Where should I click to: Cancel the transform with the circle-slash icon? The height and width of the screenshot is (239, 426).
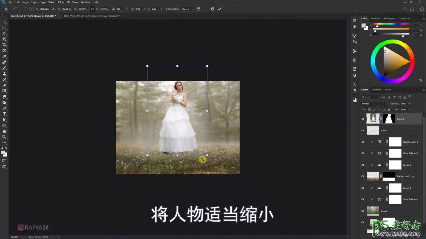pos(213,9)
